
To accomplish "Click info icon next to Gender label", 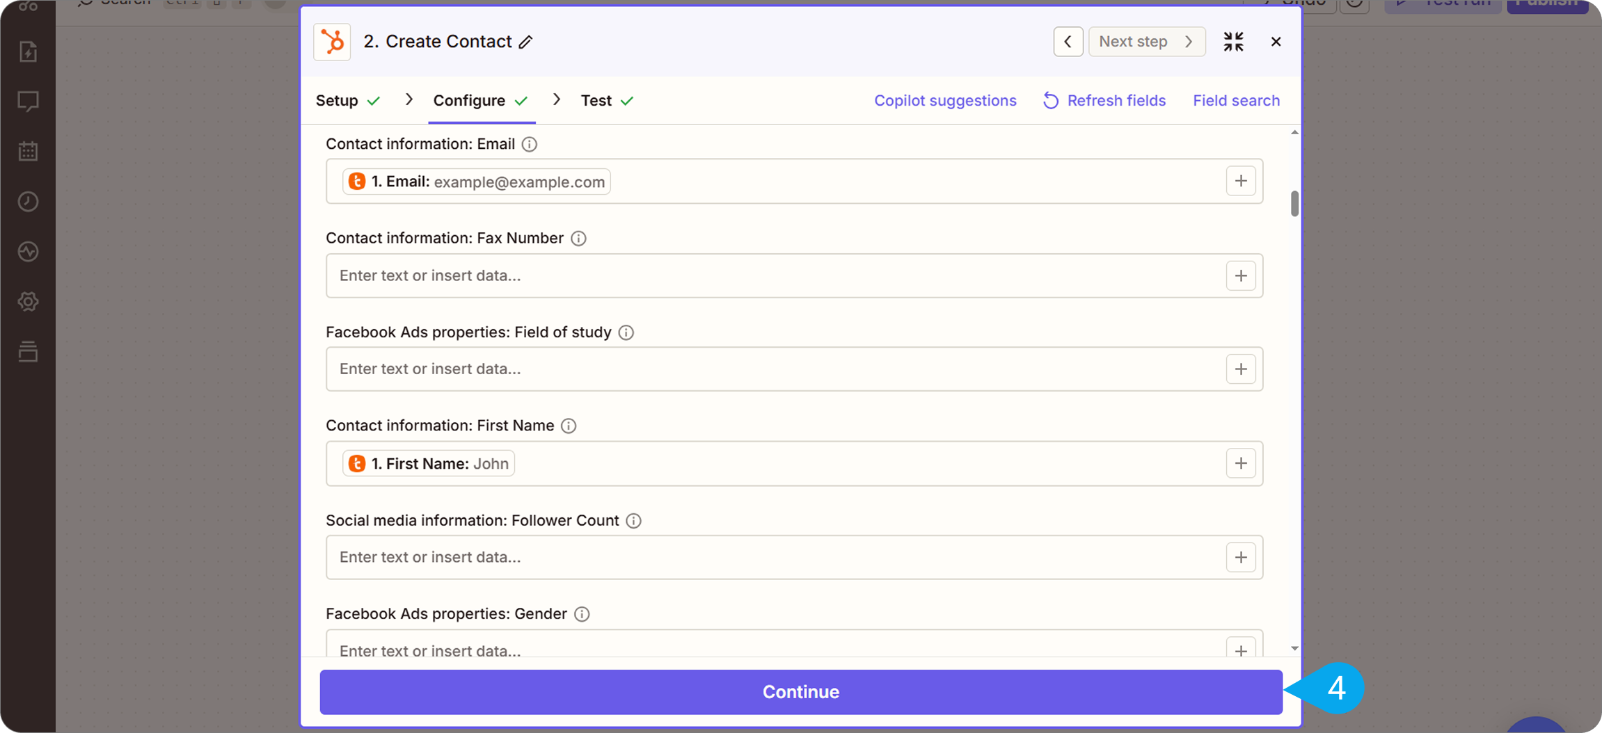I will 582,614.
